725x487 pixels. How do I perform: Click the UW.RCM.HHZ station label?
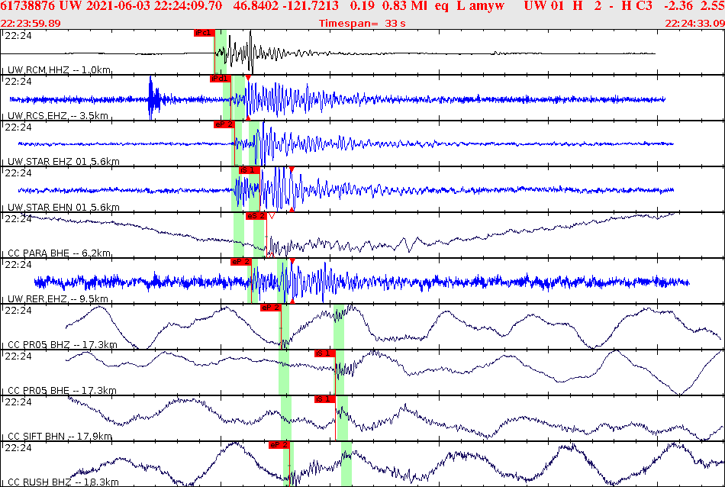57,70
